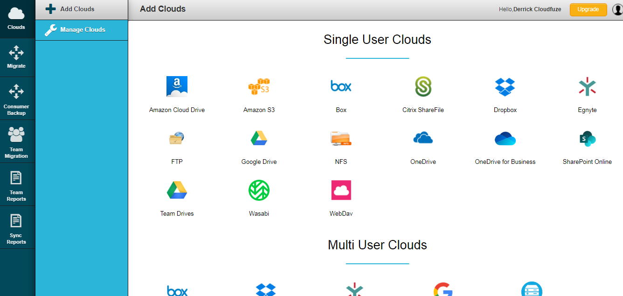The height and width of the screenshot is (296, 623).
Task: Select the Amazon Cloud Drive icon
Action: pos(177,86)
